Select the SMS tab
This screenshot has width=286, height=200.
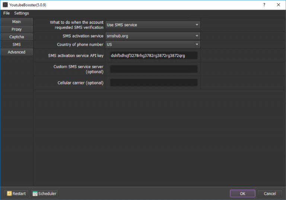[17, 45]
